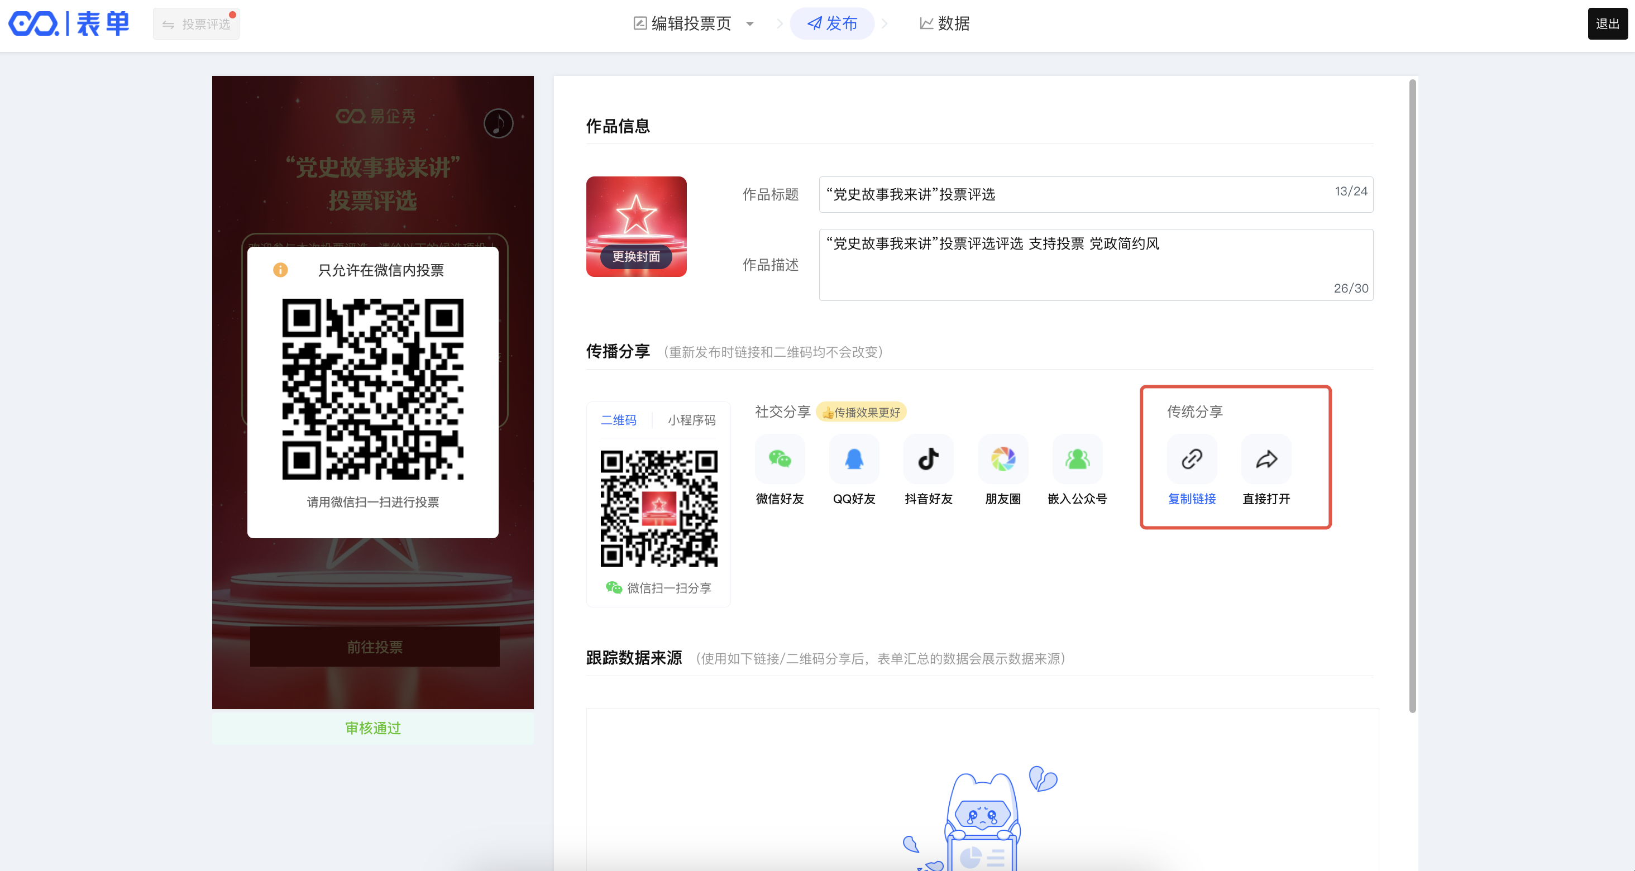Share via 抖音好友 icon
The height and width of the screenshot is (871, 1635).
coord(928,458)
